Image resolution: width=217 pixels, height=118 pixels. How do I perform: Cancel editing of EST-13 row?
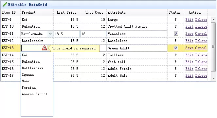pos(201,48)
